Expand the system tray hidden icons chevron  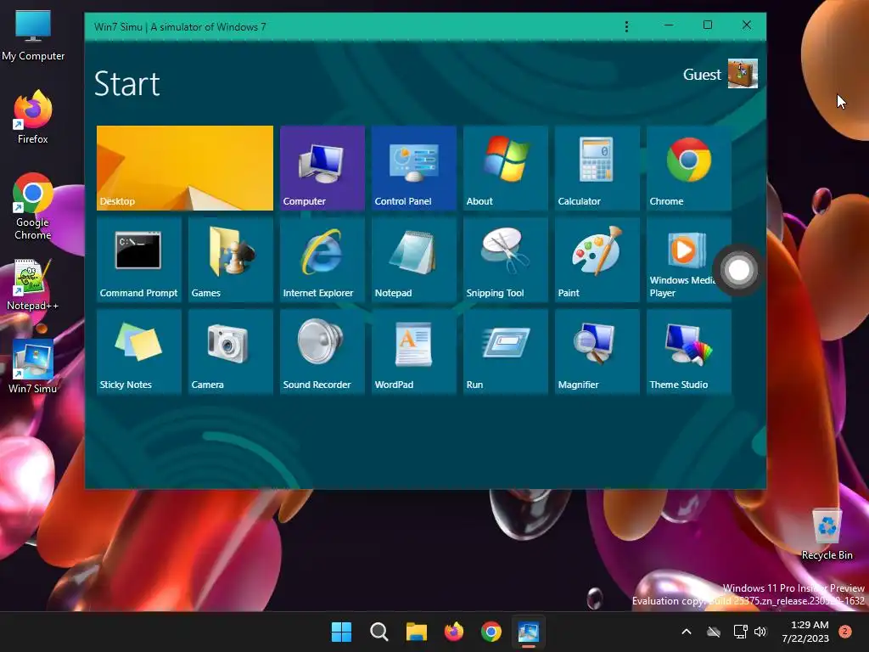click(686, 632)
